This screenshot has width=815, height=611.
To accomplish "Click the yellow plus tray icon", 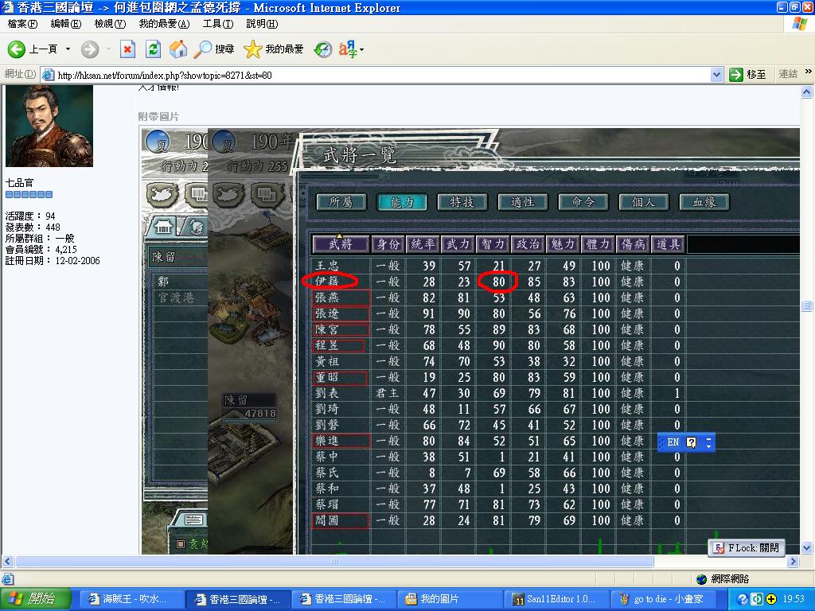I will click(x=770, y=599).
